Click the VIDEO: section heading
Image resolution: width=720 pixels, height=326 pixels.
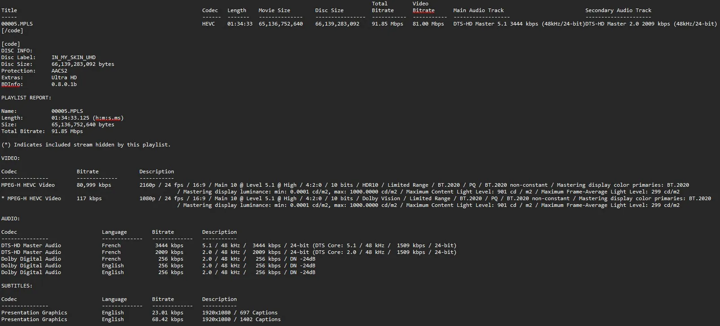coord(10,158)
